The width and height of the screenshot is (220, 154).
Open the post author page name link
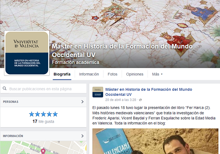(x=149, y=92)
